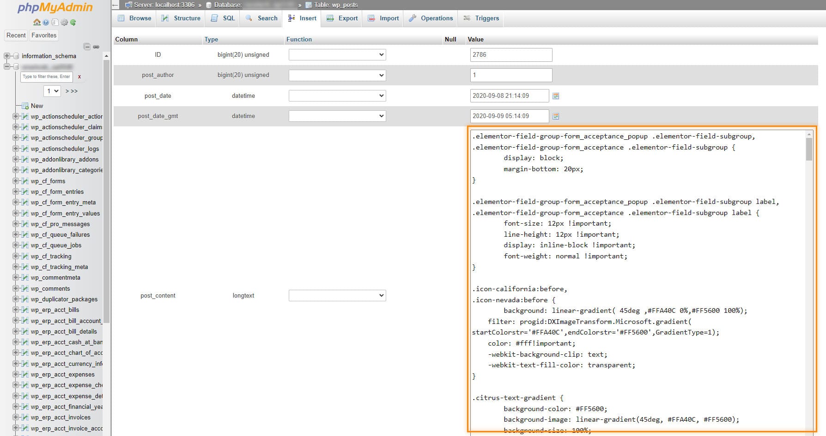The width and height of the screenshot is (826, 436).
Task: Collapse all tree nodes with minus icon
Action: pyautogui.click(x=87, y=47)
